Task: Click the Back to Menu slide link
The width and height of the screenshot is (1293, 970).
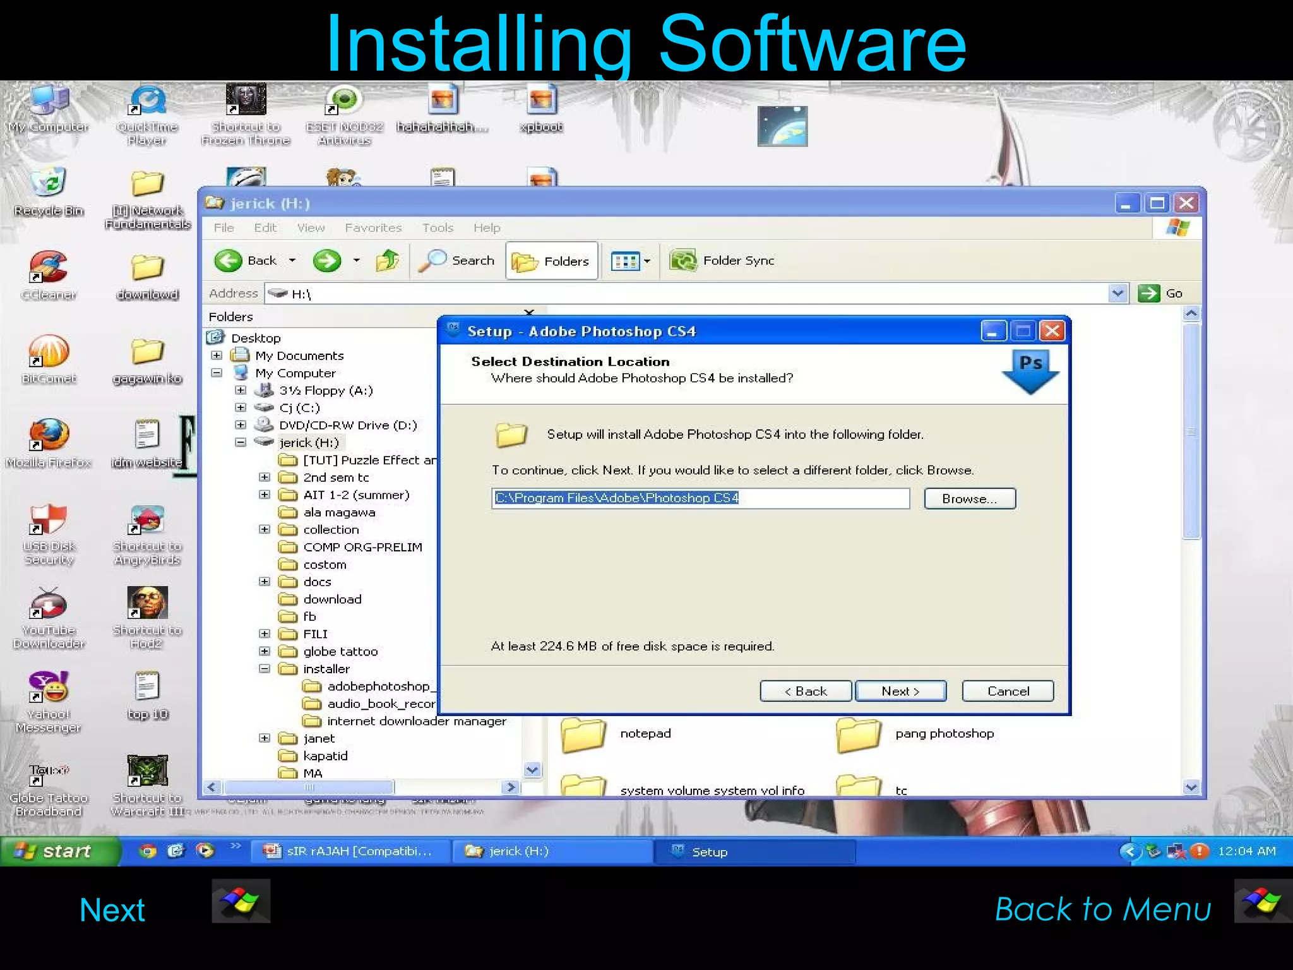Action: (x=1103, y=909)
